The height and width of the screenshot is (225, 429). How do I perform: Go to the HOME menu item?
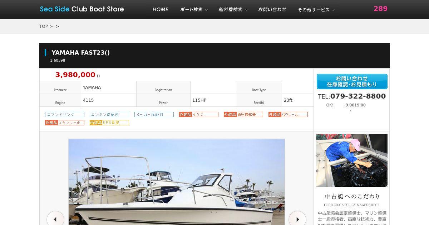pyautogui.click(x=161, y=10)
